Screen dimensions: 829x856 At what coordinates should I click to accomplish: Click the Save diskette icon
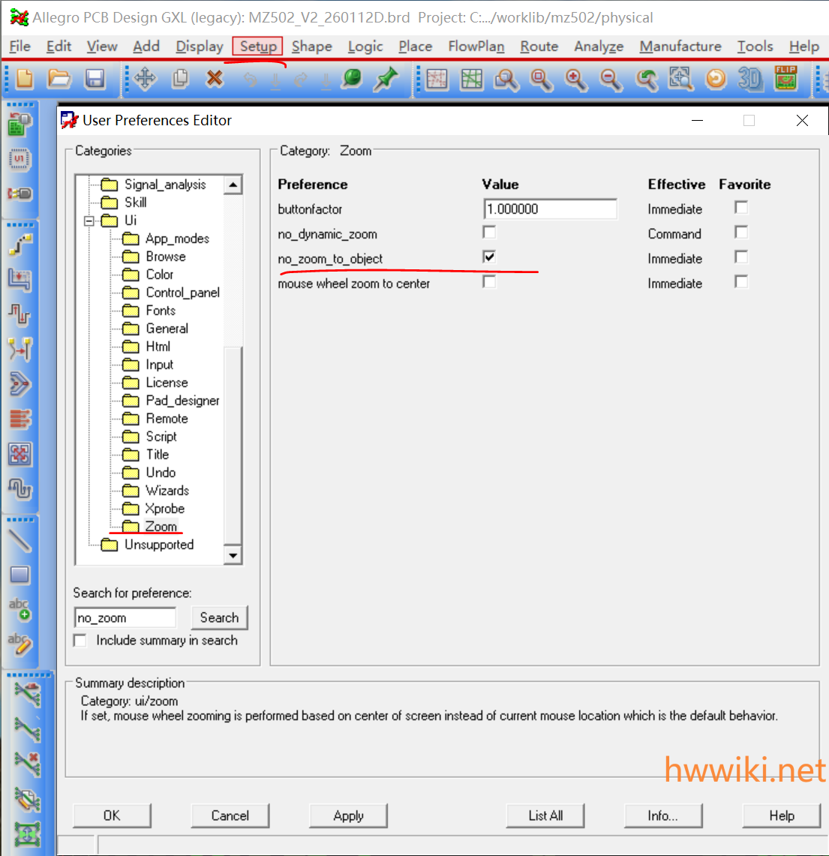[95, 79]
